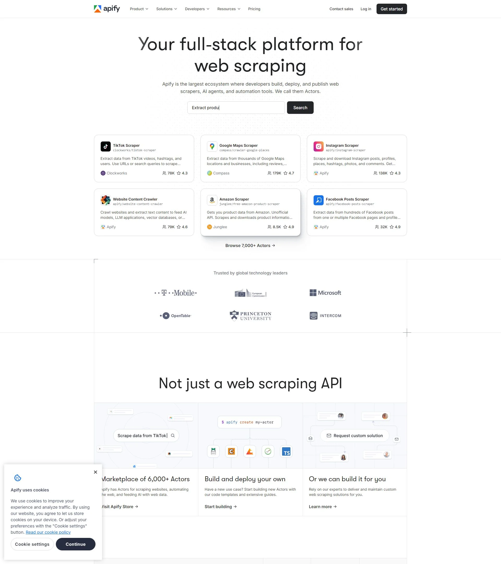Click the Website Content Crawler icon

click(105, 200)
